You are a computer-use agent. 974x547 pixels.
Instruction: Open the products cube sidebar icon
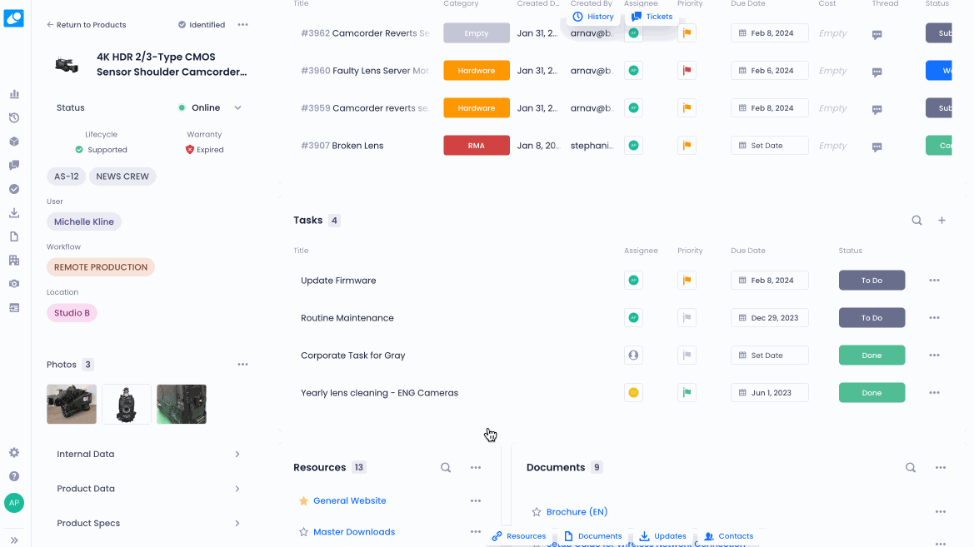point(14,142)
